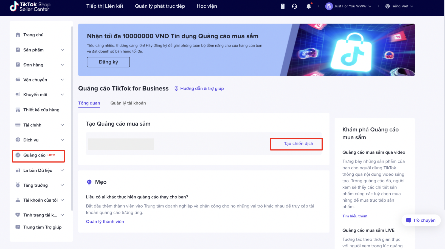Image resolution: width=445 pixels, height=249 pixels.
Task: Click the heading 'Quảng cáo mua sắm qua video'
Action: point(374,152)
